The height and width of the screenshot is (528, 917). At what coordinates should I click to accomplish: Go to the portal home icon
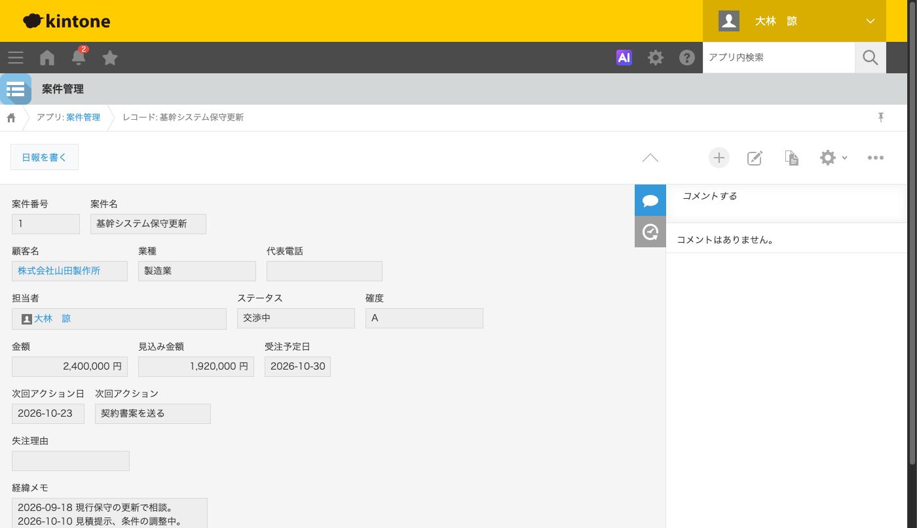(x=47, y=58)
